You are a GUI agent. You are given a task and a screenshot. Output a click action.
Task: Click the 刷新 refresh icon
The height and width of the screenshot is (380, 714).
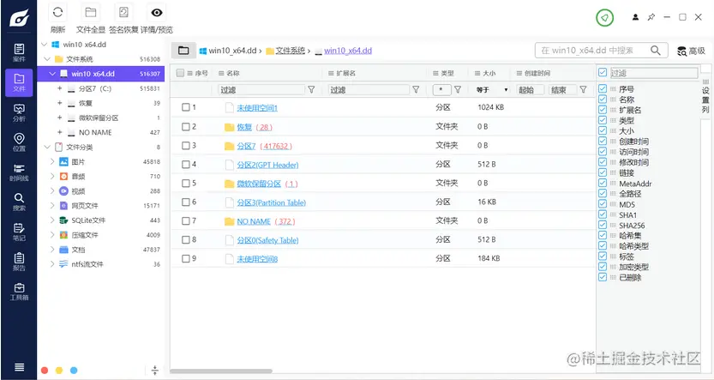[x=57, y=13]
